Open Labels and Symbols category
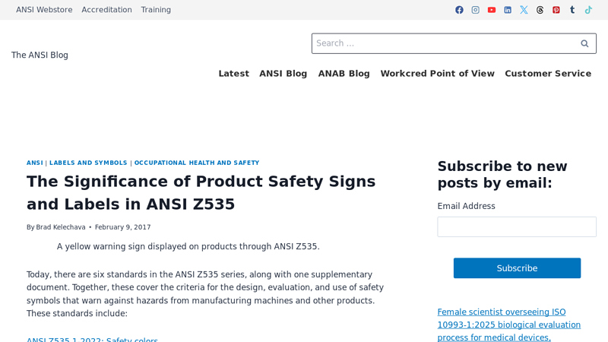Screen dimensions: 608x342 pyautogui.click(x=88, y=163)
